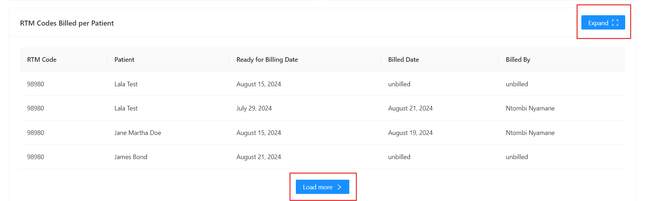
Task: Click Ntombi Nyamane in Jane Martha Doe's row
Action: pyautogui.click(x=530, y=133)
